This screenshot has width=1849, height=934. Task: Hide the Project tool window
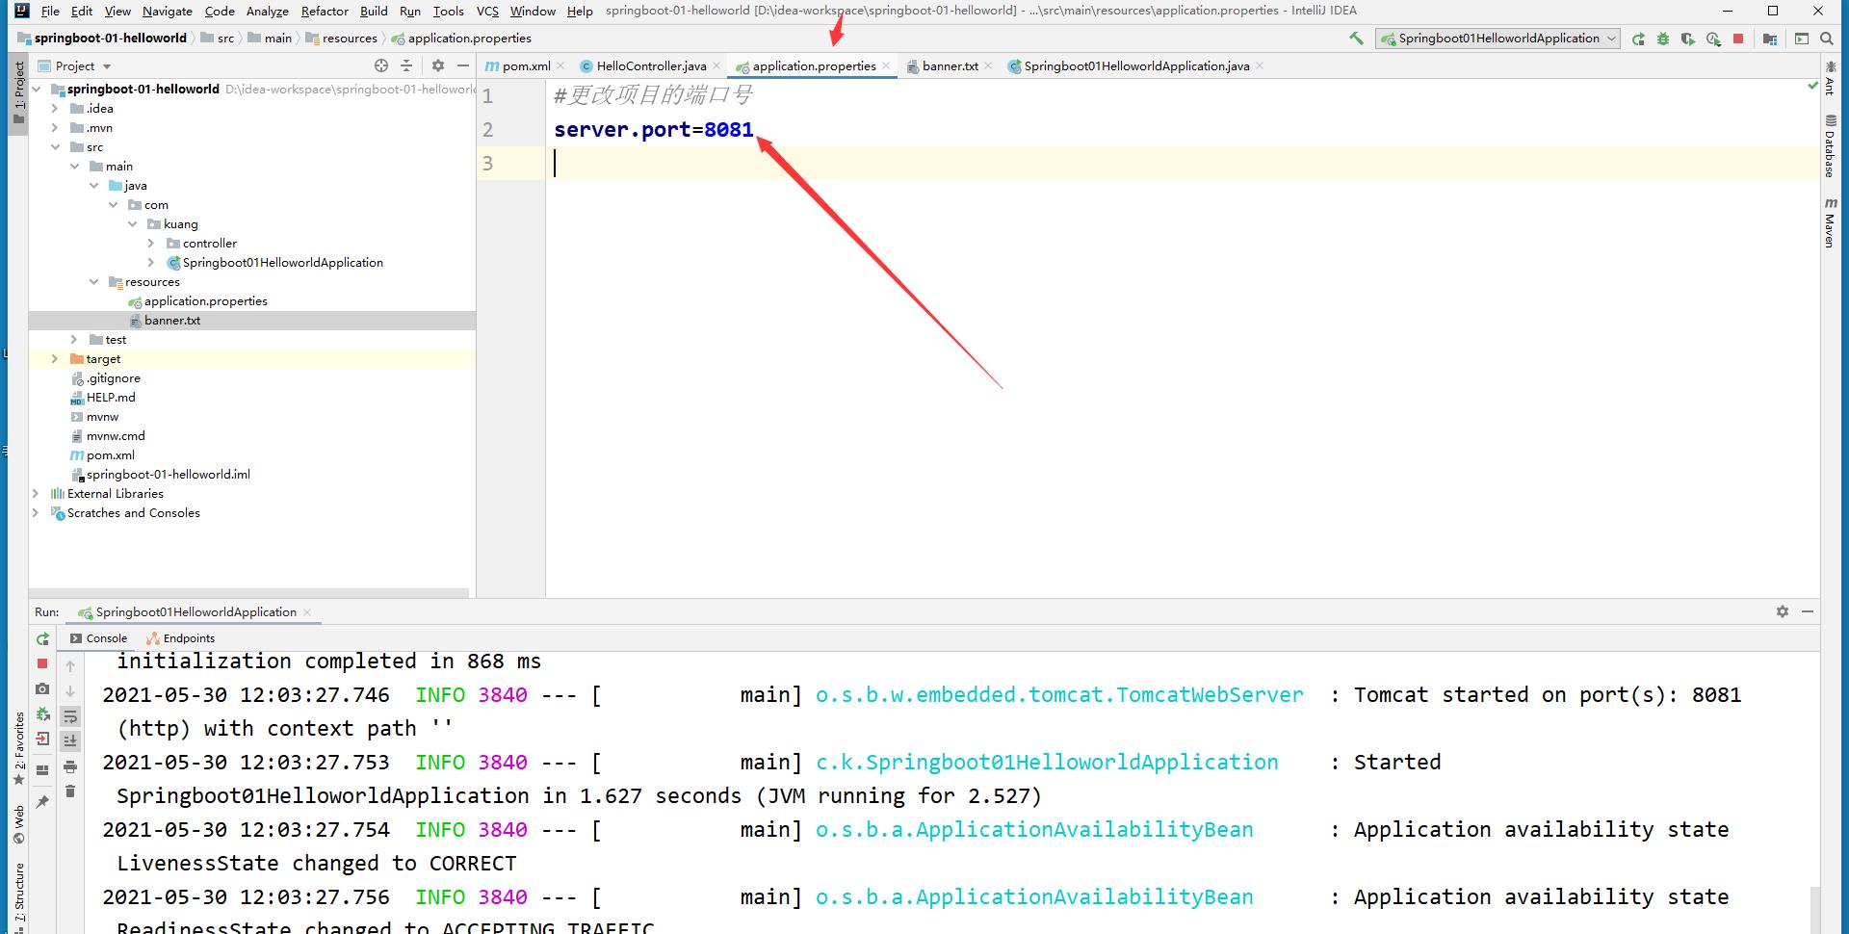pos(463,65)
